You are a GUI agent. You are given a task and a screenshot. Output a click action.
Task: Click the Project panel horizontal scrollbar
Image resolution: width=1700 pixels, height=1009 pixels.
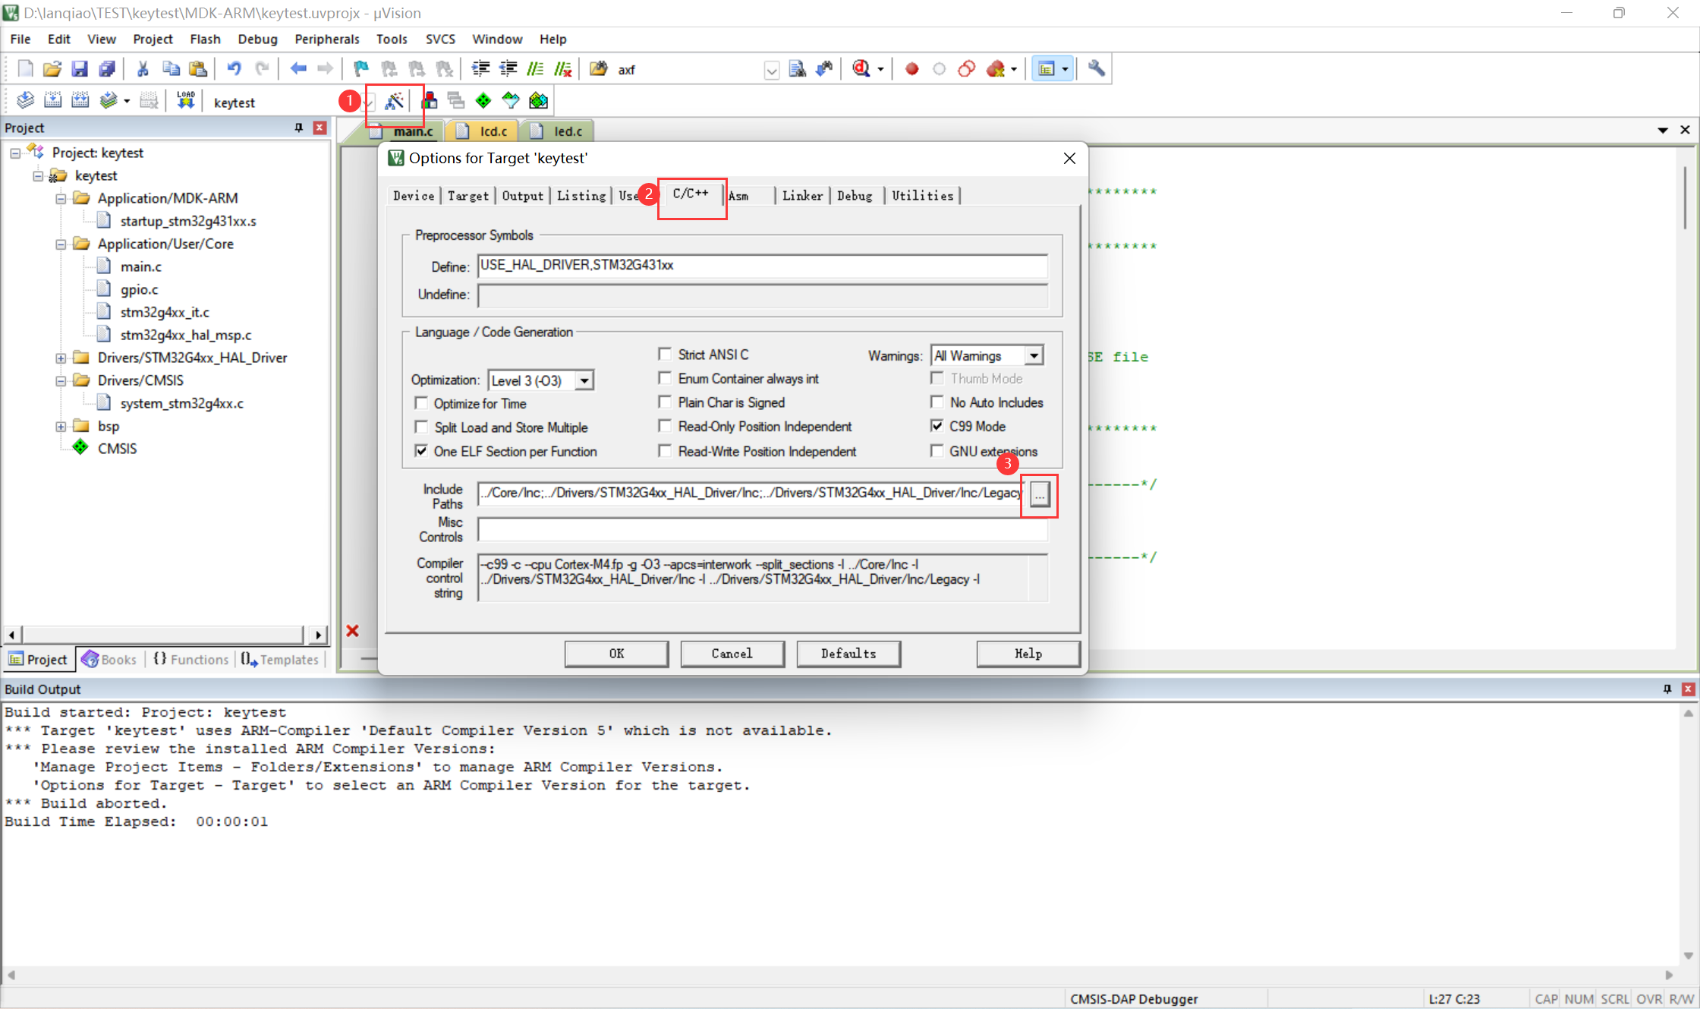pos(166,633)
